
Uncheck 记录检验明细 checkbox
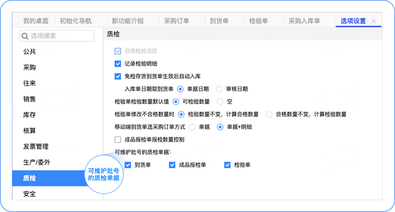point(118,64)
